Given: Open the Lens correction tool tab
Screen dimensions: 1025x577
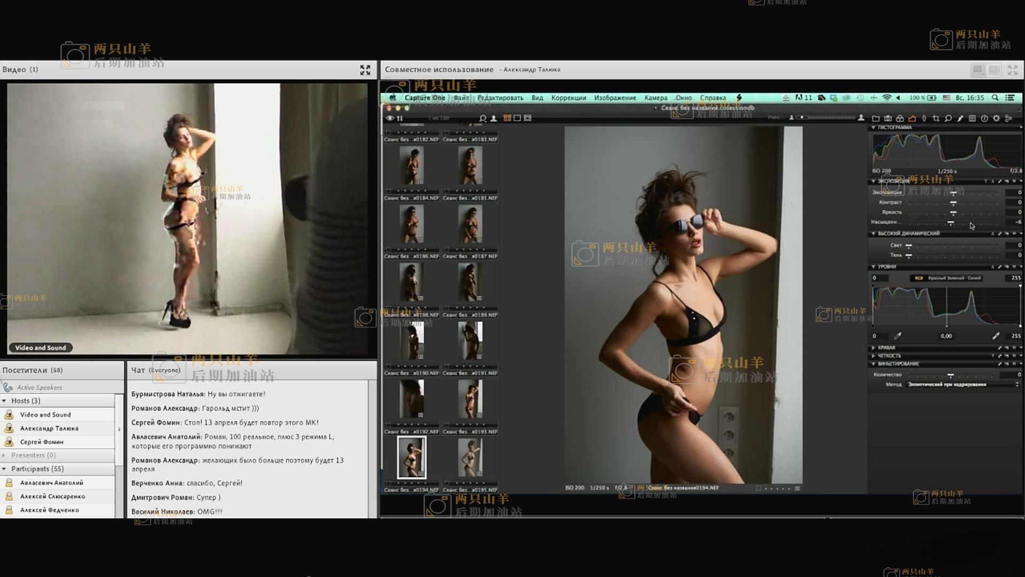Looking at the screenshot, I should coord(924,119).
